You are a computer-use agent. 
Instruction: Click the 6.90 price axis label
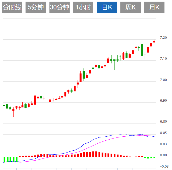point(163,101)
